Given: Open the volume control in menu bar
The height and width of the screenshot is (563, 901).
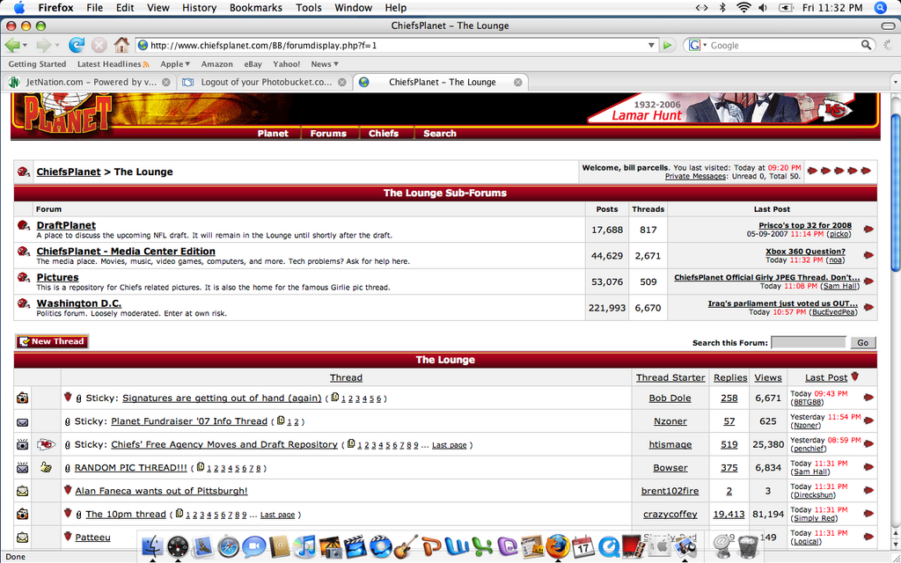Looking at the screenshot, I should coord(763,7).
